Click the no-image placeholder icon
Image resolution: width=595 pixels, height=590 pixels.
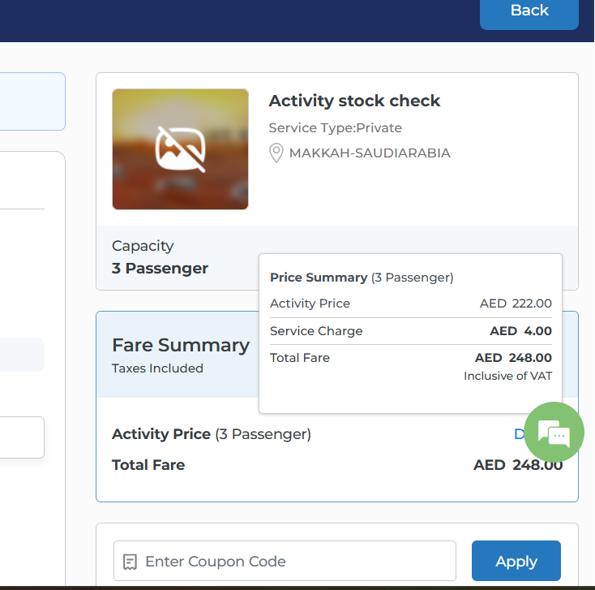coord(180,149)
